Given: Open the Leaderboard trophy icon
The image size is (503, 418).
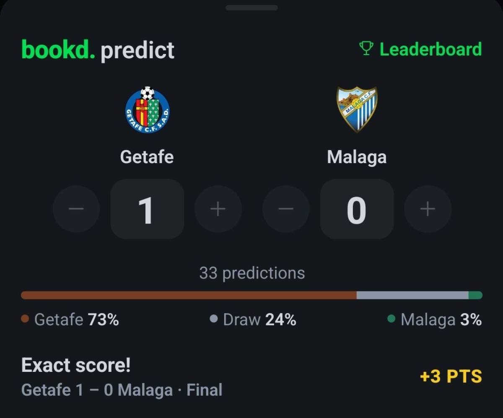Looking at the screenshot, I should point(366,49).
